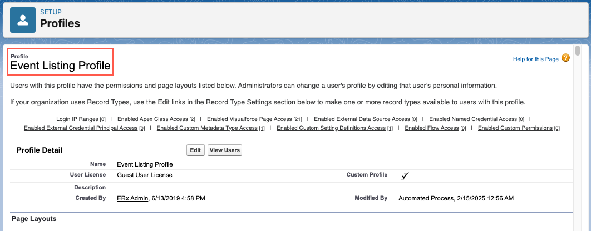
Task: Click the vertical scrollbar thumb
Action: [578, 52]
